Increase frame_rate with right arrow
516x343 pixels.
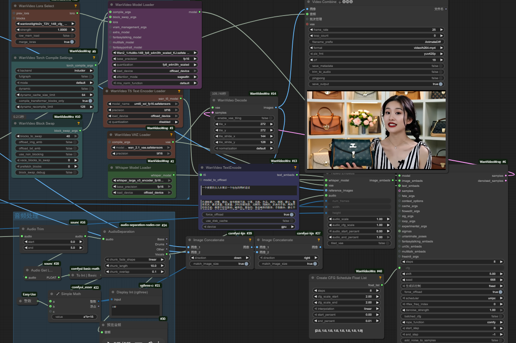pyautogui.click(x=441, y=30)
